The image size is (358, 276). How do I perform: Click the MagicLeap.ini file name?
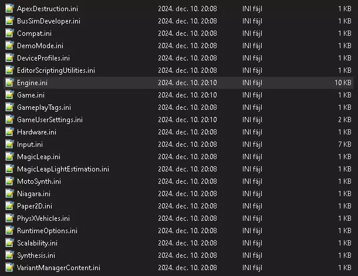coord(38,157)
